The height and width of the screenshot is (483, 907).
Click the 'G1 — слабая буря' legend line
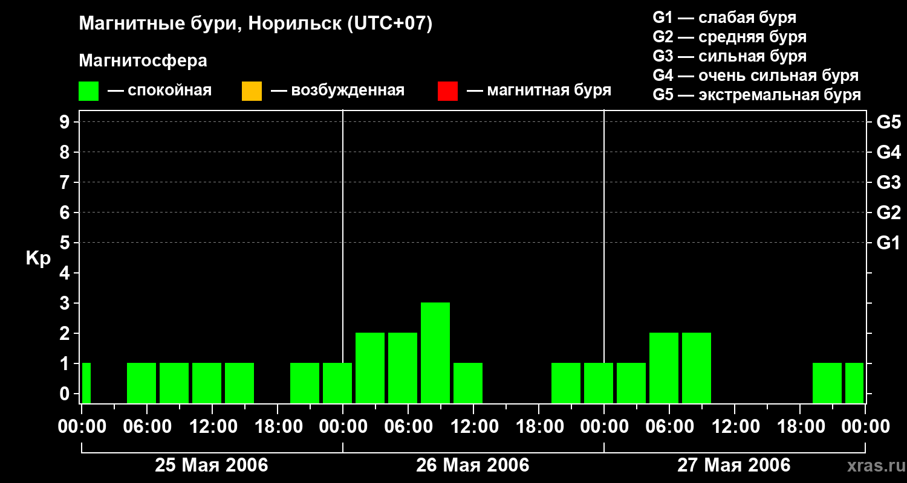pyautogui.click(x=724, y=18)
